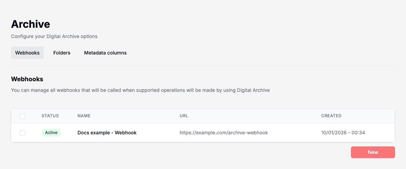Image resolution: width=406 pixels, height=169 pixels.
Task: Click the New webhook button
Action: click(373, 152)
